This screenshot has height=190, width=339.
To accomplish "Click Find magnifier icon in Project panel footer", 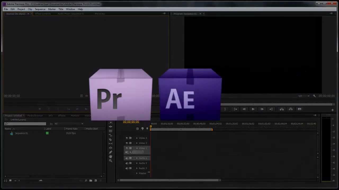I will point(86,180).
